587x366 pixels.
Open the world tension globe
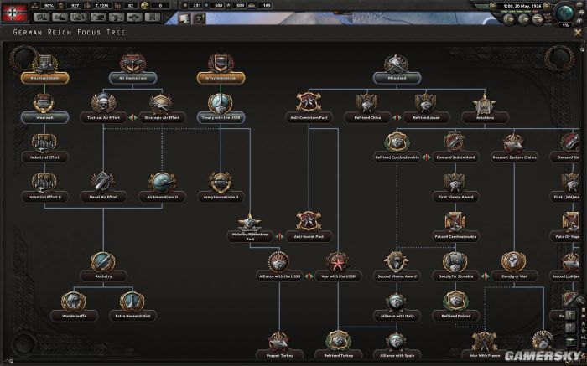[565, 12]
